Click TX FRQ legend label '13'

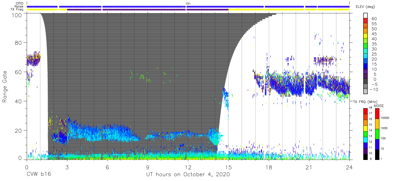click(x=371, y=136)
